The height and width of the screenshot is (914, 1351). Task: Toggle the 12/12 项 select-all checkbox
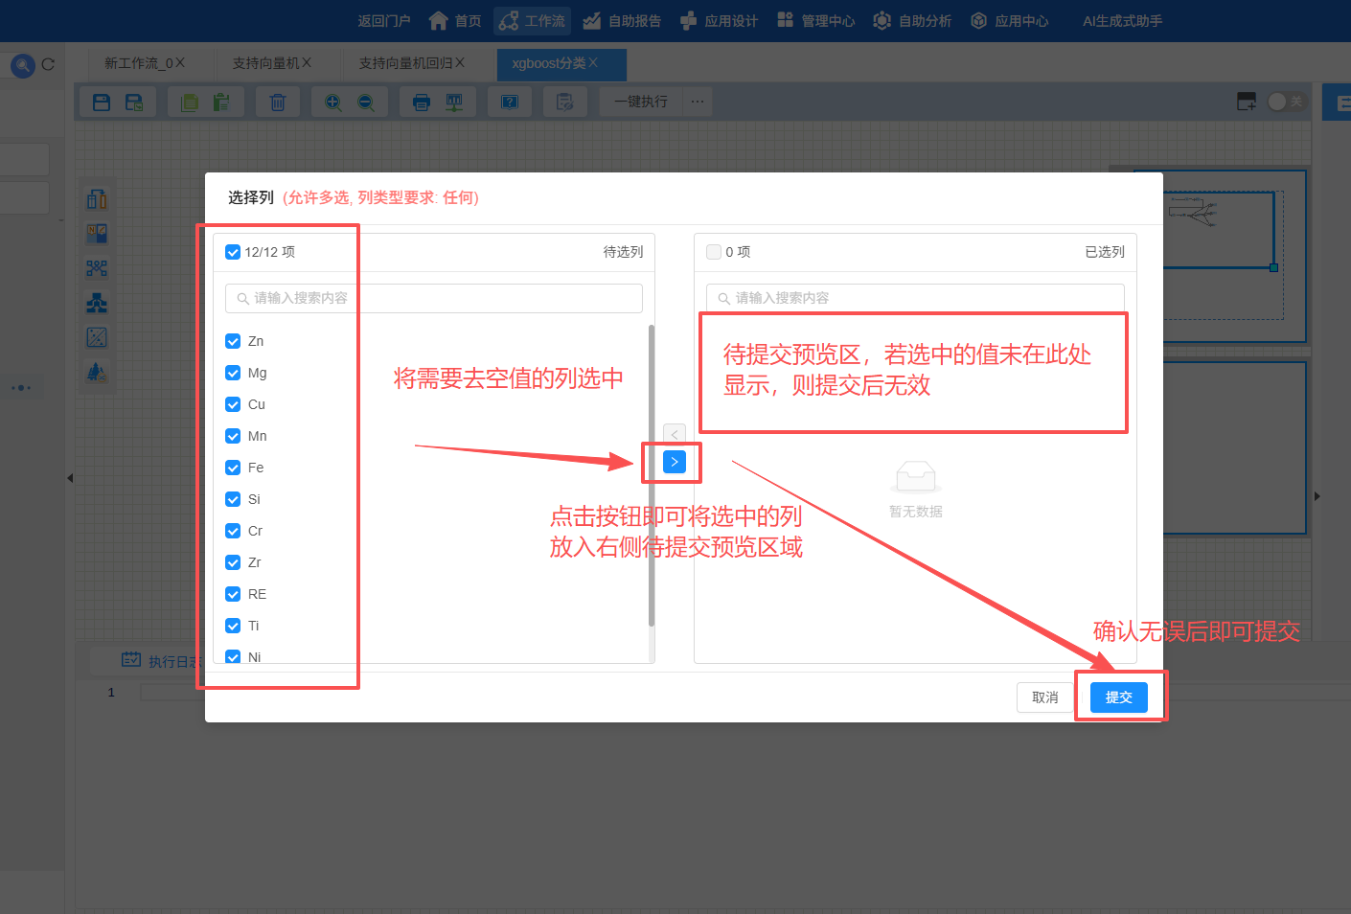[x=233, y=251]
